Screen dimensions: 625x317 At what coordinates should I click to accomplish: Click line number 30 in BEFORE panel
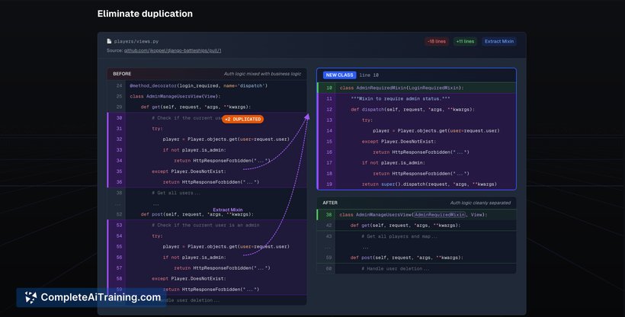click(x=119, y=118)
